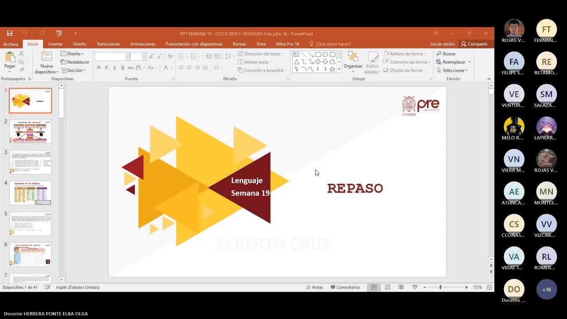
Task: Toggle italic (K) formatting
Action: [x=107, y=68]
